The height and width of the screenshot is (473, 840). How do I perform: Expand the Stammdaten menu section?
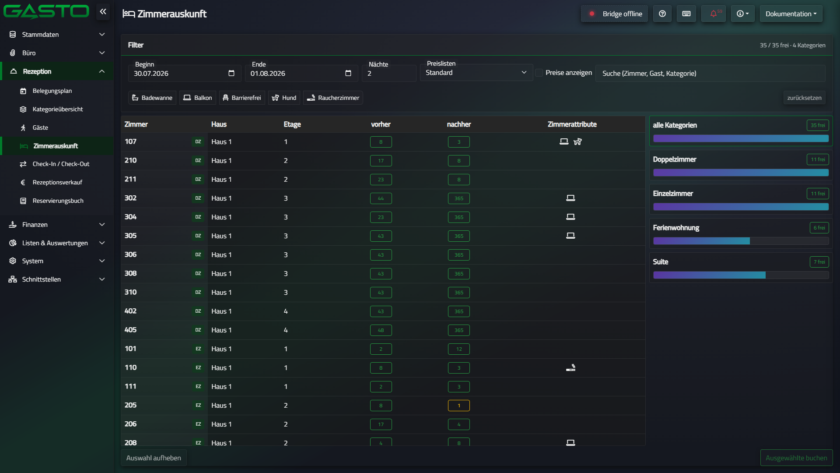(57, 34)
